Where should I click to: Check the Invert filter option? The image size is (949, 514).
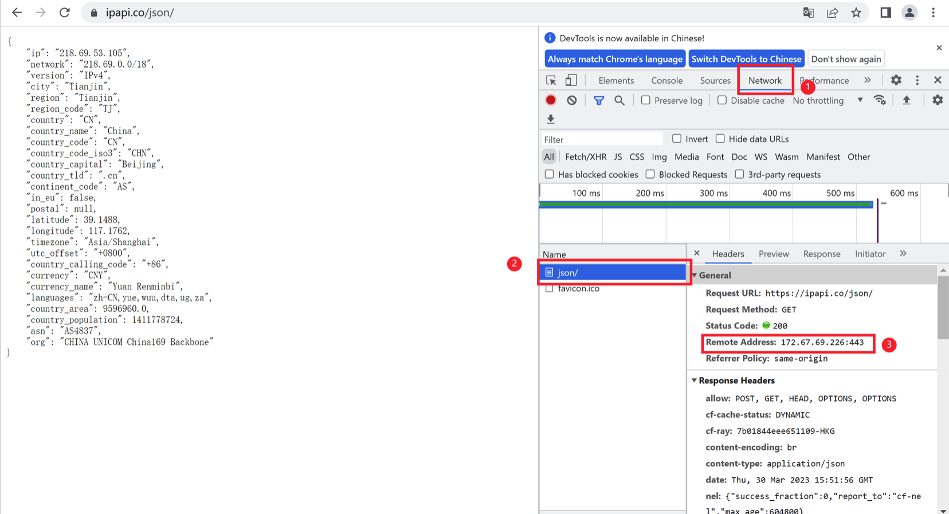[x=677, y=139]
